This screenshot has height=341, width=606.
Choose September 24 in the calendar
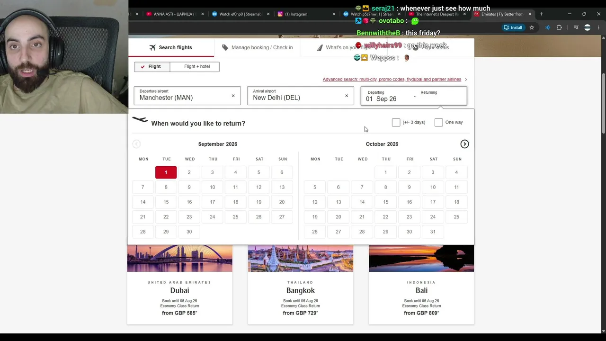point(212,217)
